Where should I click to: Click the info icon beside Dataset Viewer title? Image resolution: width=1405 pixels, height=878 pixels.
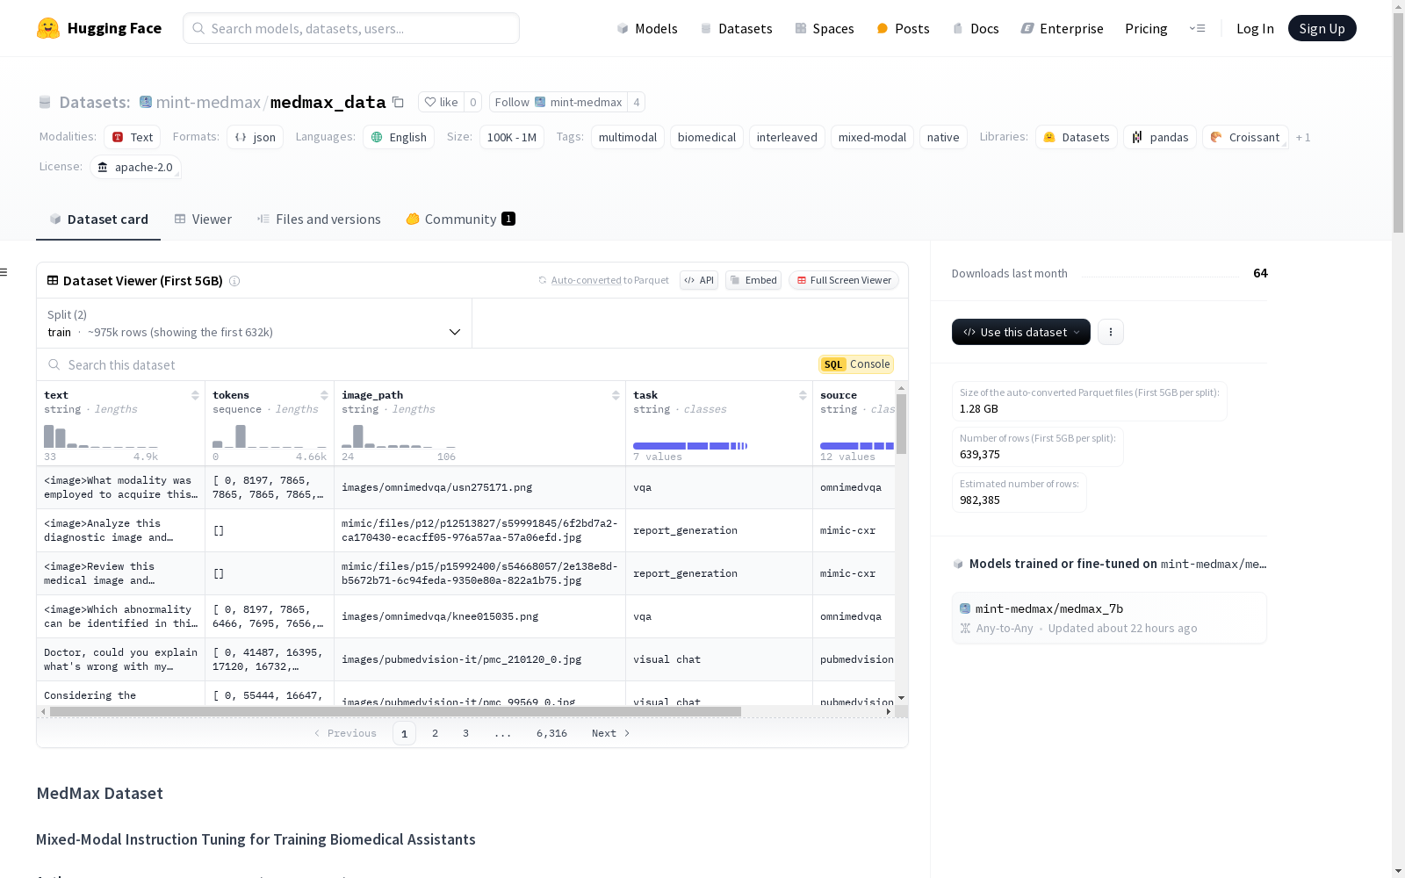click(x=234, y=281)
